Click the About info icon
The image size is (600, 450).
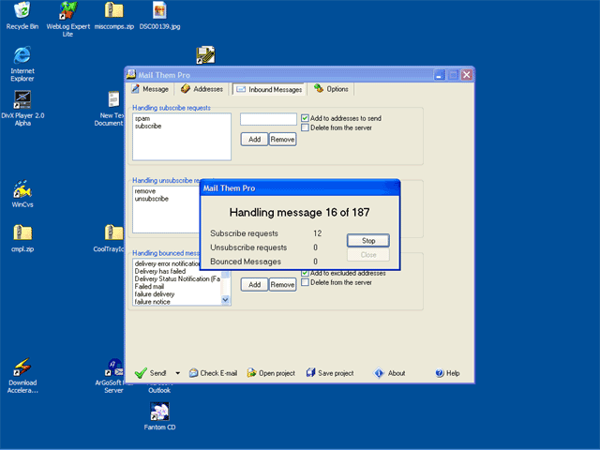pyautogui.click(x=379, y=373)
